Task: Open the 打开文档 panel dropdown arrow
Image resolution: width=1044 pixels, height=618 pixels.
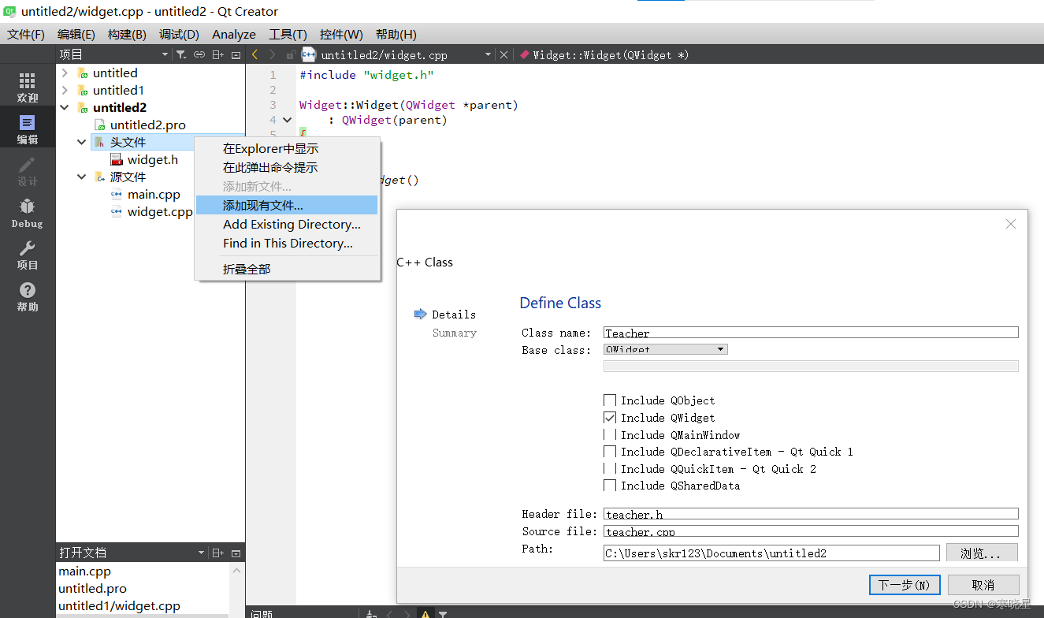Action: tap(201, 553)
